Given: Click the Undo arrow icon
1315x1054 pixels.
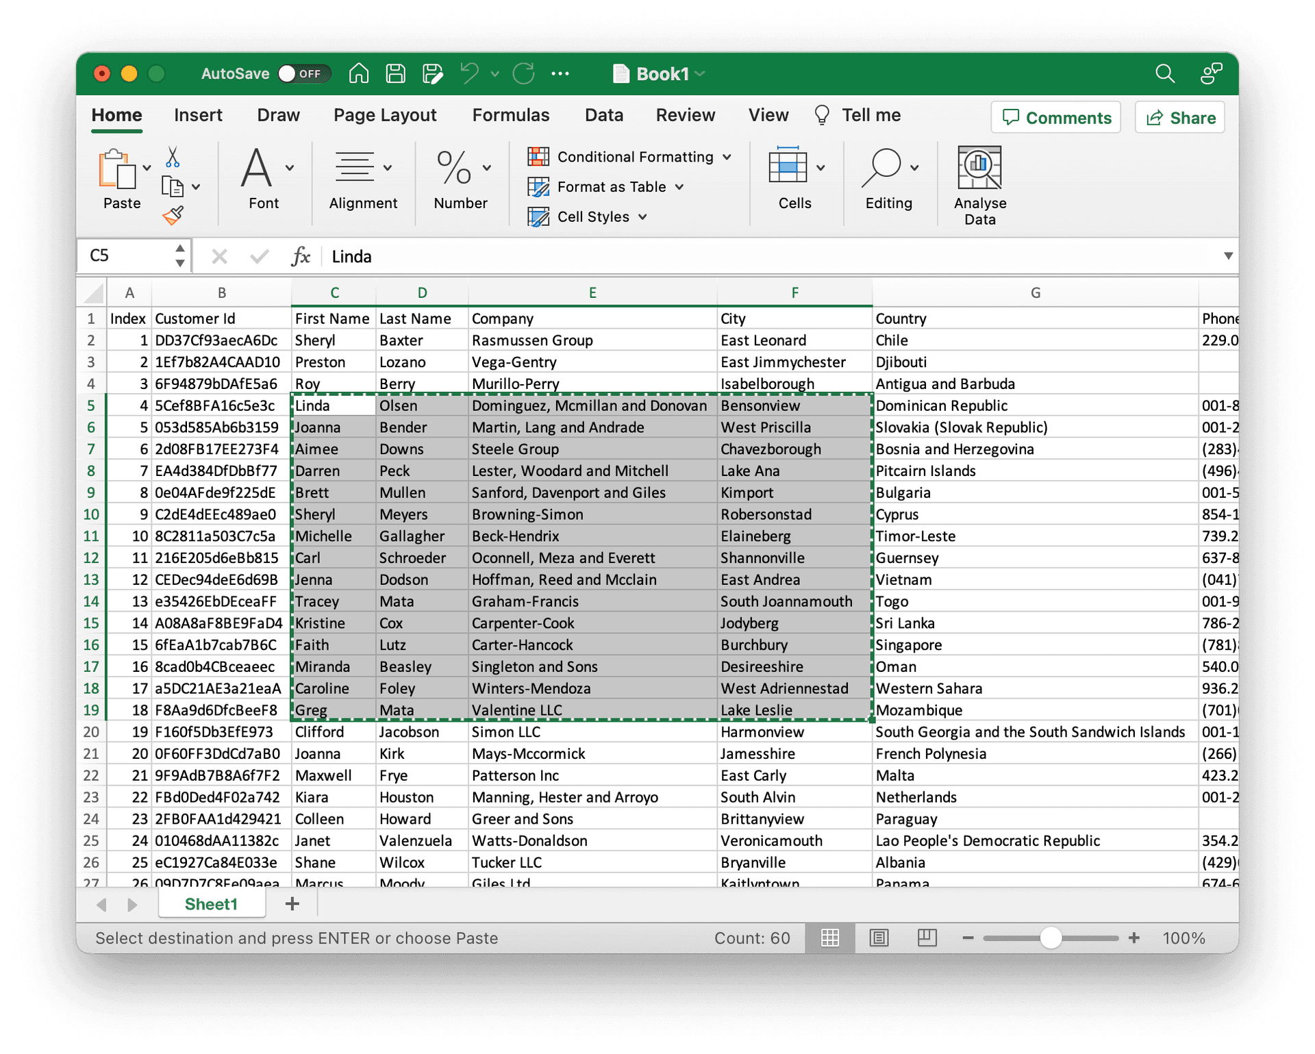Looking at the screenshot, I should 470,73.
